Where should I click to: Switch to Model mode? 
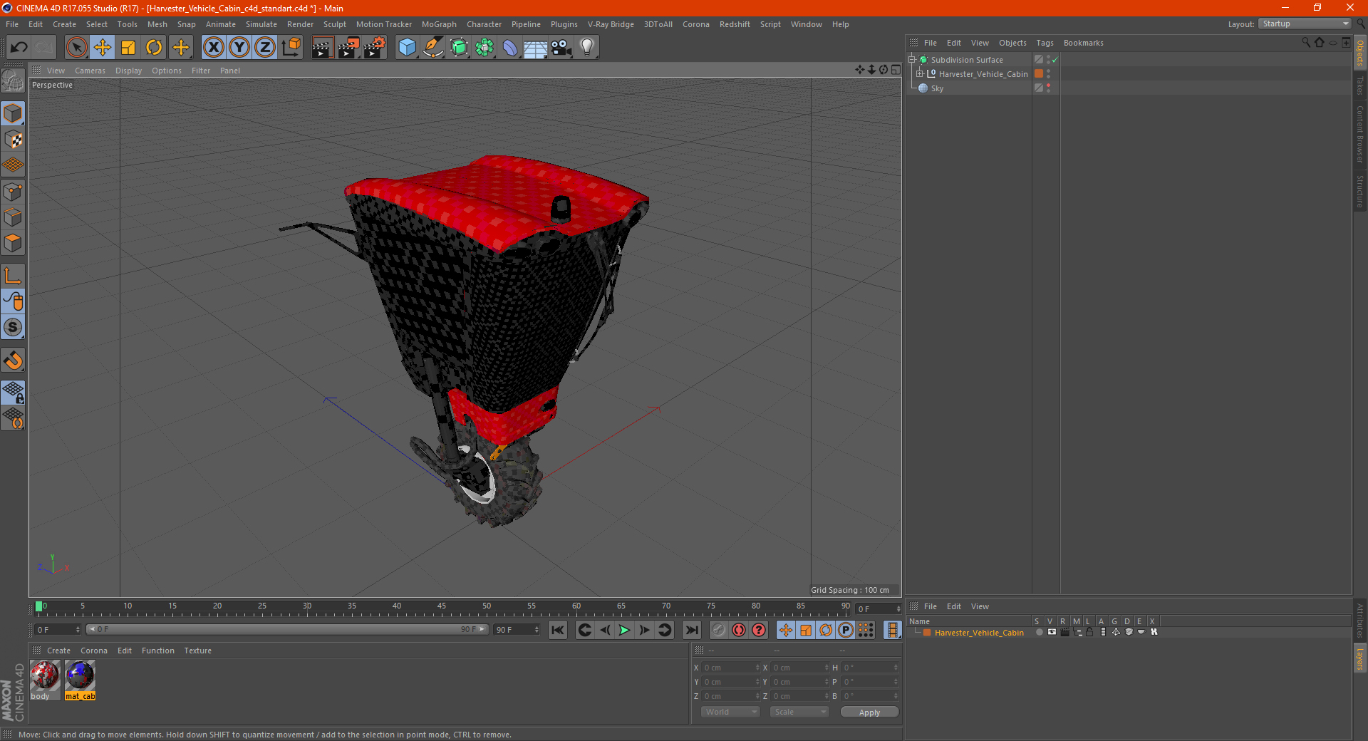click(x=14, y=114)
